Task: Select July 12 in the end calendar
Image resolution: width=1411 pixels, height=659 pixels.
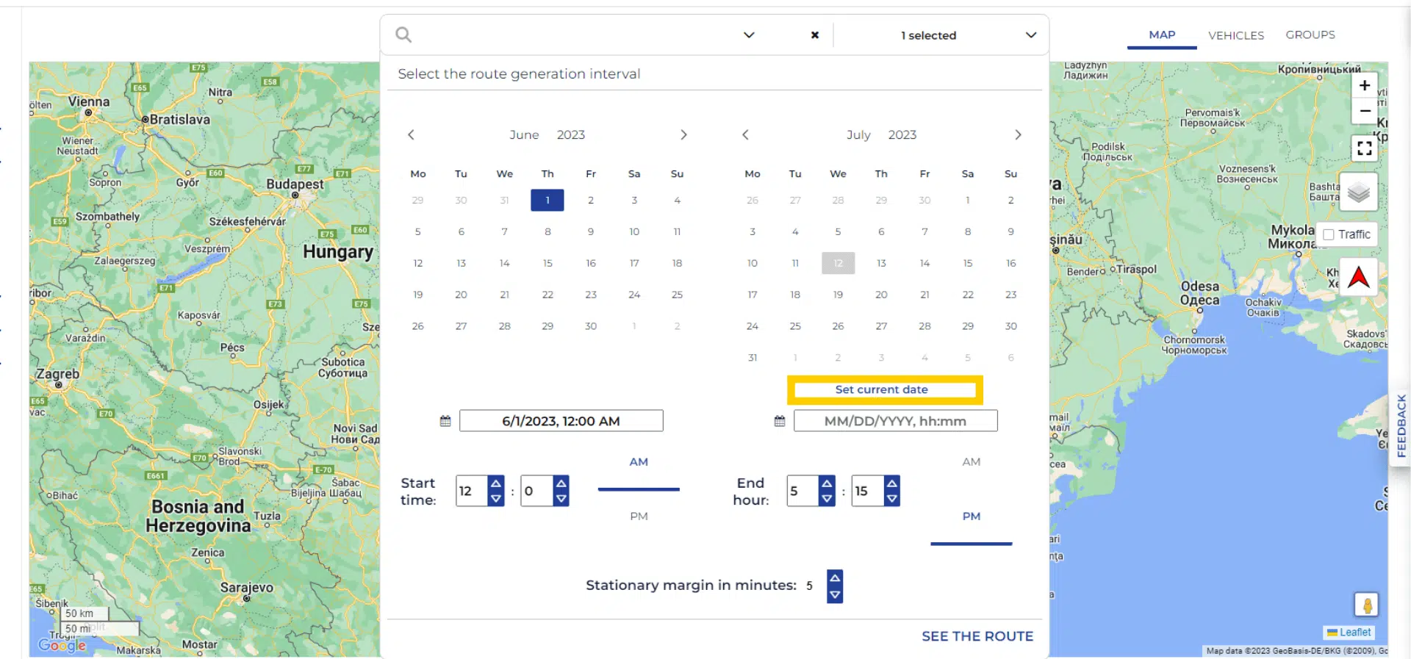Action: 838,263
